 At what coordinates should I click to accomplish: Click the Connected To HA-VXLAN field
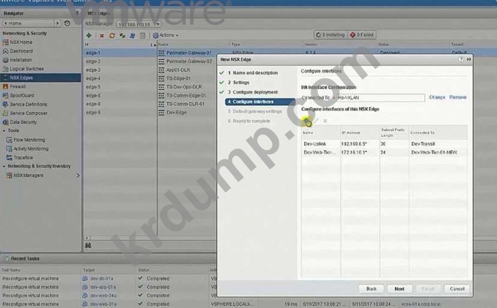coord(381,97)
